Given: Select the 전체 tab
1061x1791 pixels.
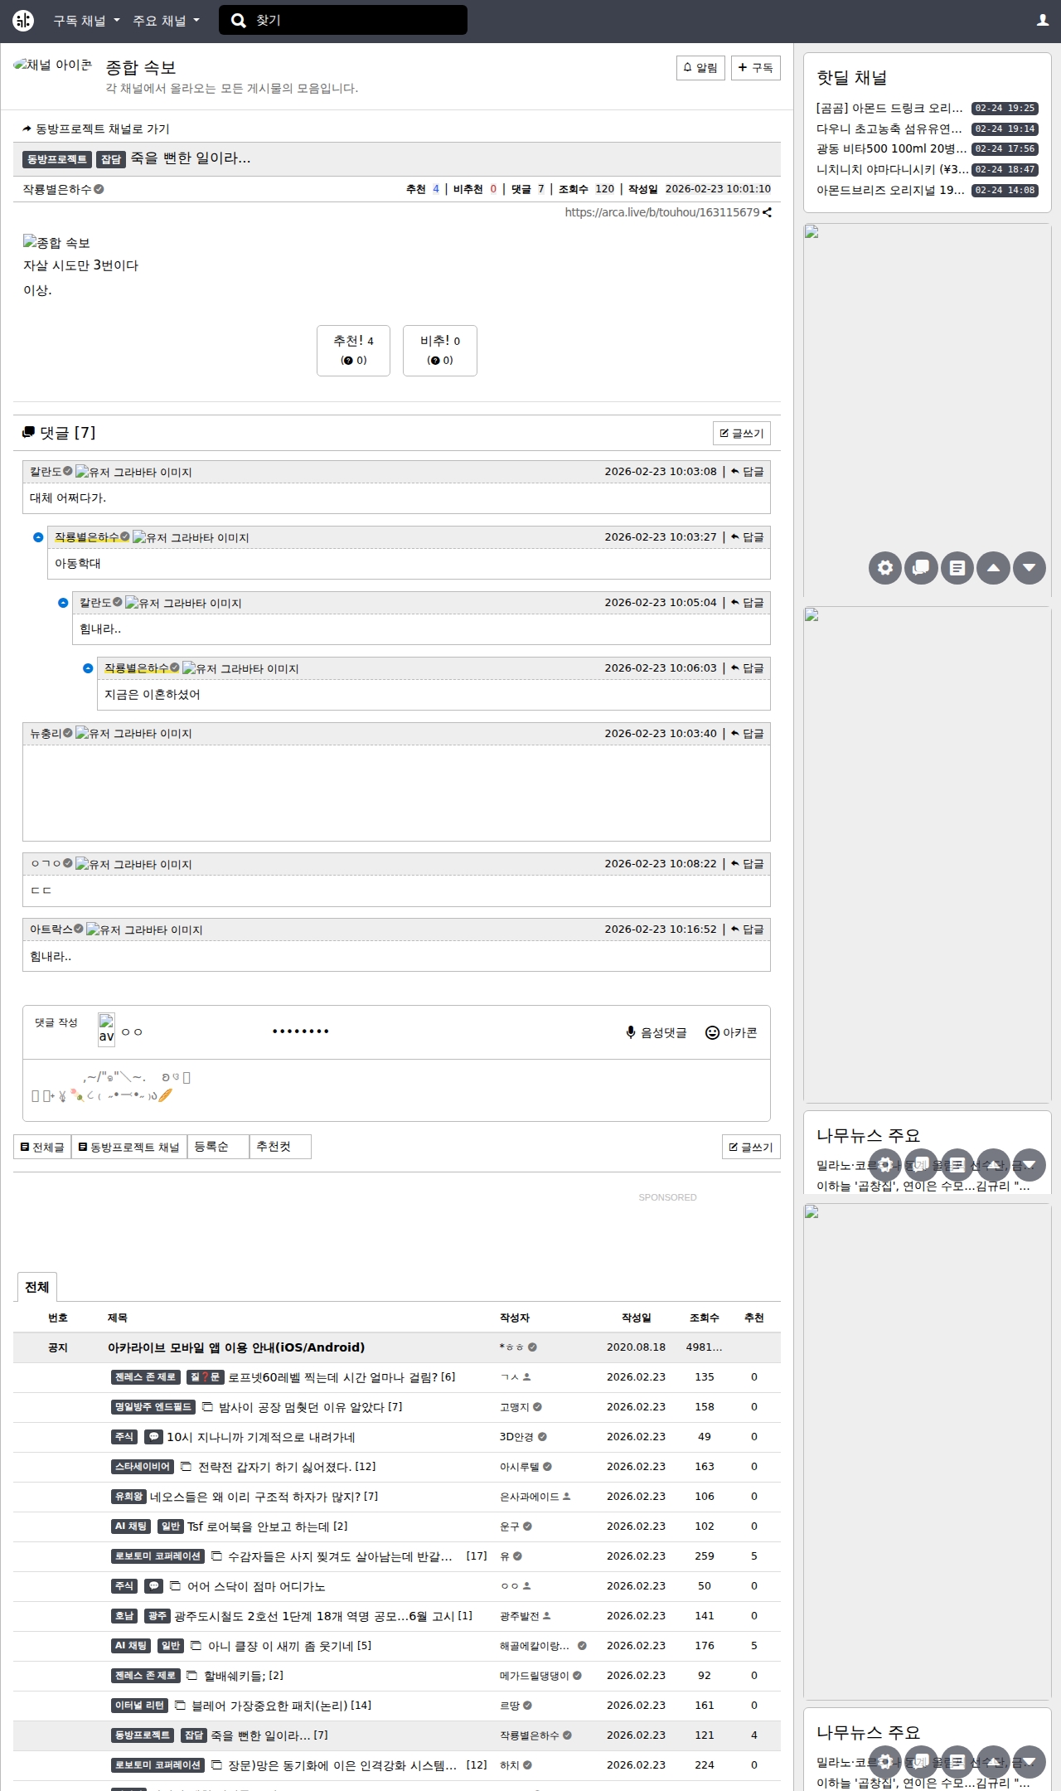Looking at the screenshot, I should click(x=36, y=1287).
